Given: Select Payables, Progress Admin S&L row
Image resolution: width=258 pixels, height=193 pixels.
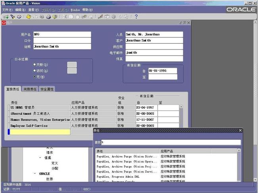Looking at the screenshot, I should click(x=166, y=177).
